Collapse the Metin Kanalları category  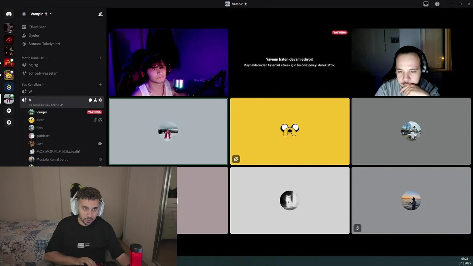point(35,58)
